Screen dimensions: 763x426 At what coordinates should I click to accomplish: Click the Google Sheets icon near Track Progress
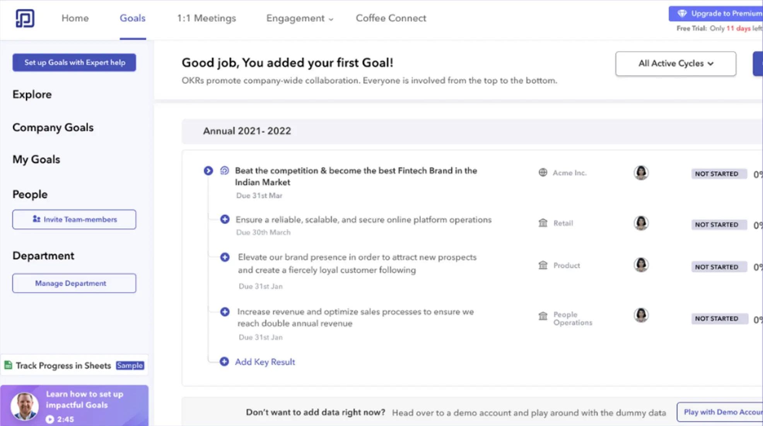[x=8, y=365]
